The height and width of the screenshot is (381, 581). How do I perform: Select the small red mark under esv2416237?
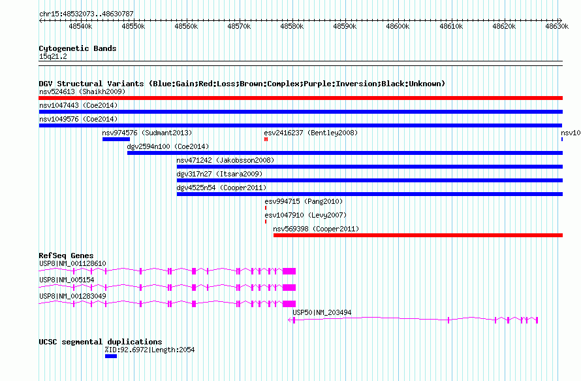[266, 139]
